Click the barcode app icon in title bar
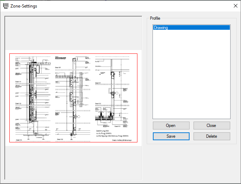The height and width of the screenshot is (184, 241). (x=6, y=6)
